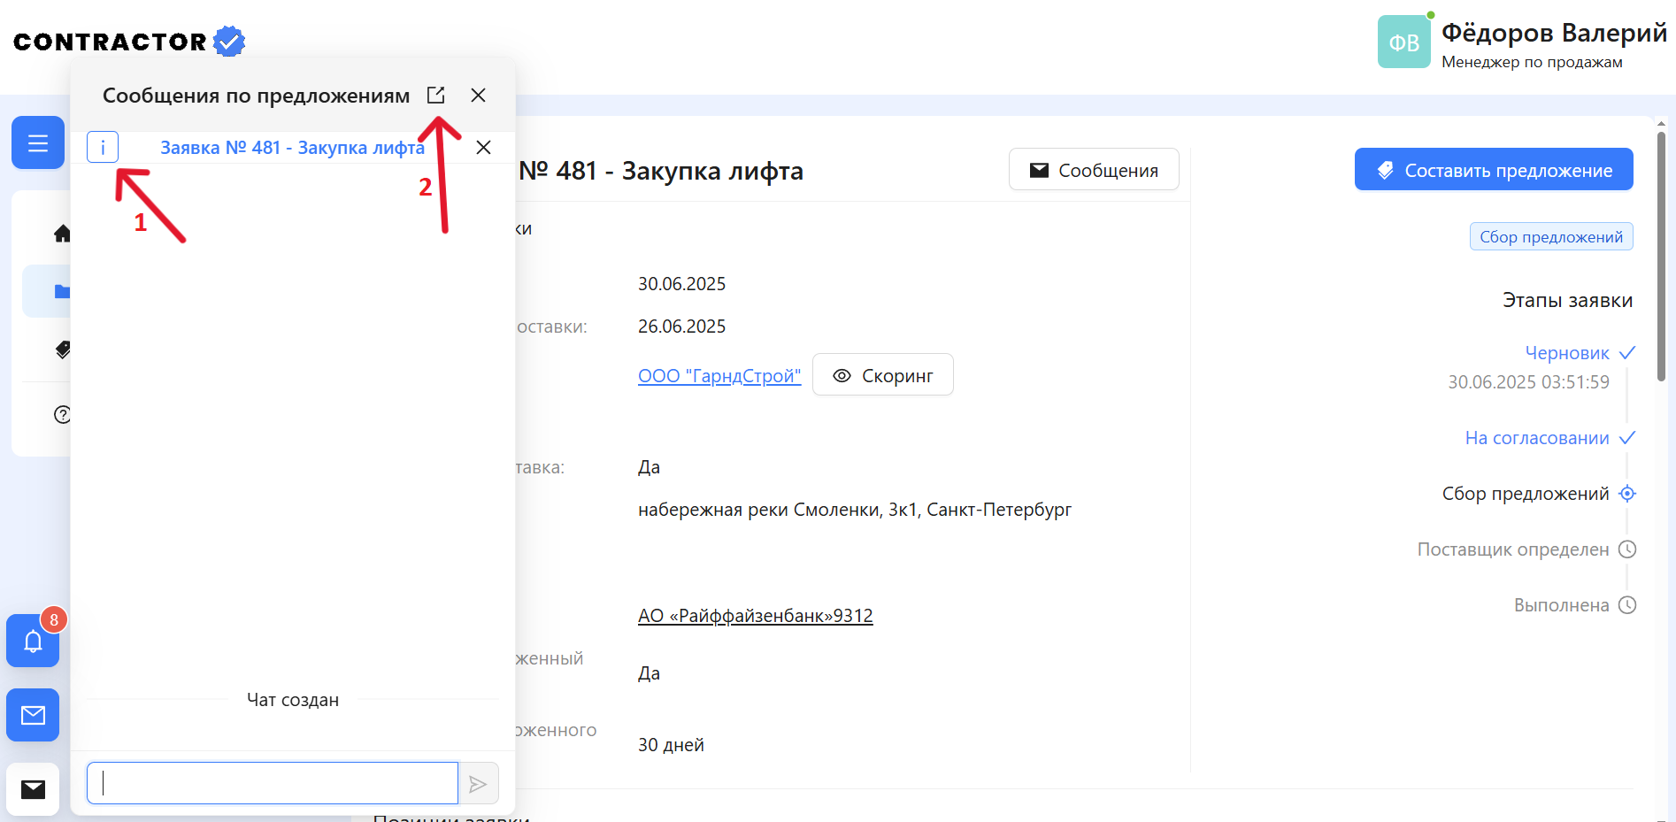
Task: Click the 'Этапы заявки' heading
Action: point(1567,301)
